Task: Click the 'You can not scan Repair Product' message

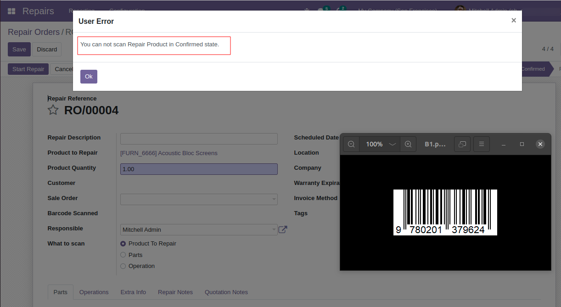Action: (x=150, y=45)
